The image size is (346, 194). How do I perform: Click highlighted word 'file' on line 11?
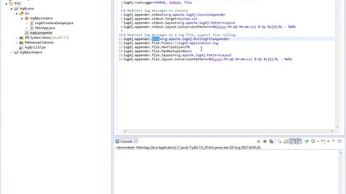156,39
